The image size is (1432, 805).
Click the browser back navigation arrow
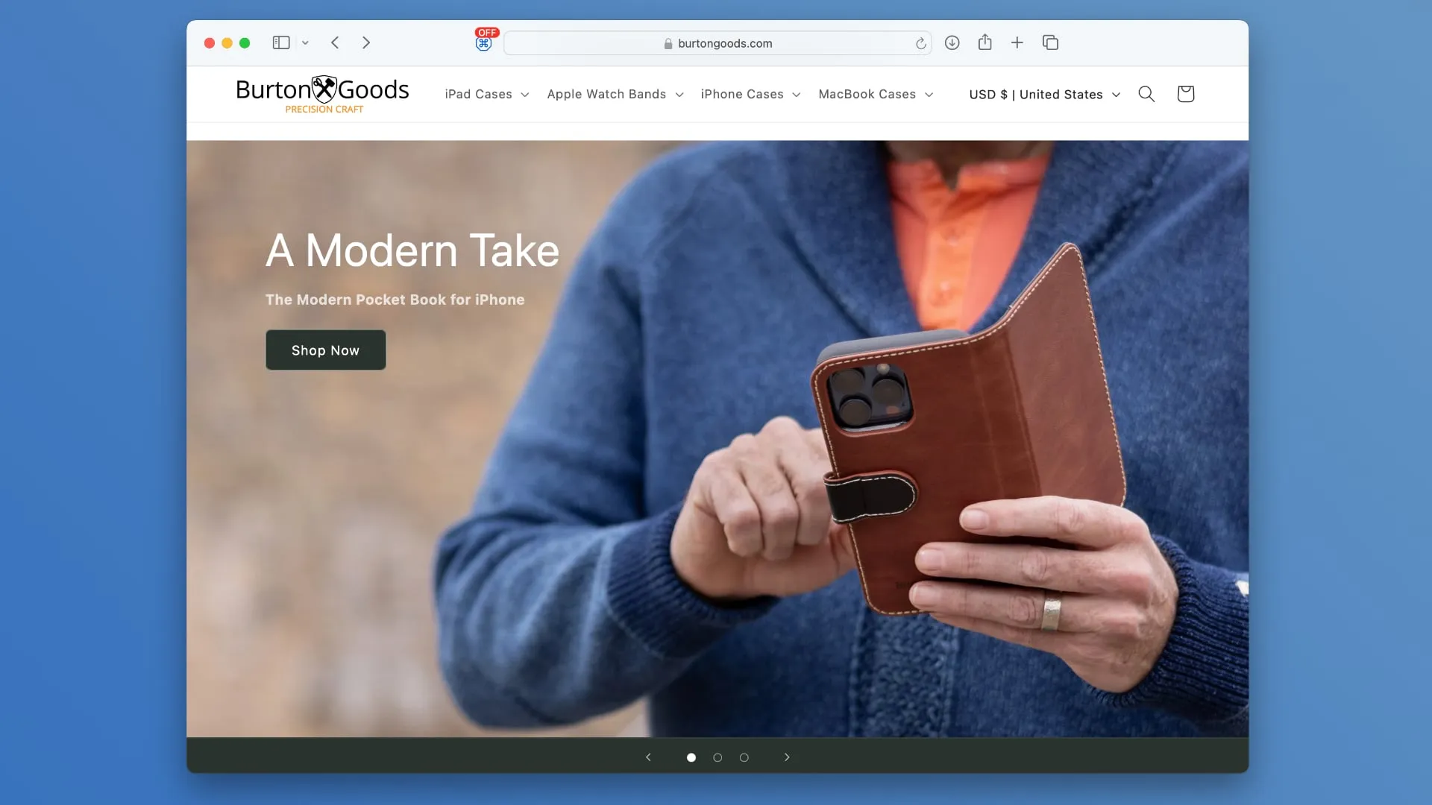(x=334, y=42)
